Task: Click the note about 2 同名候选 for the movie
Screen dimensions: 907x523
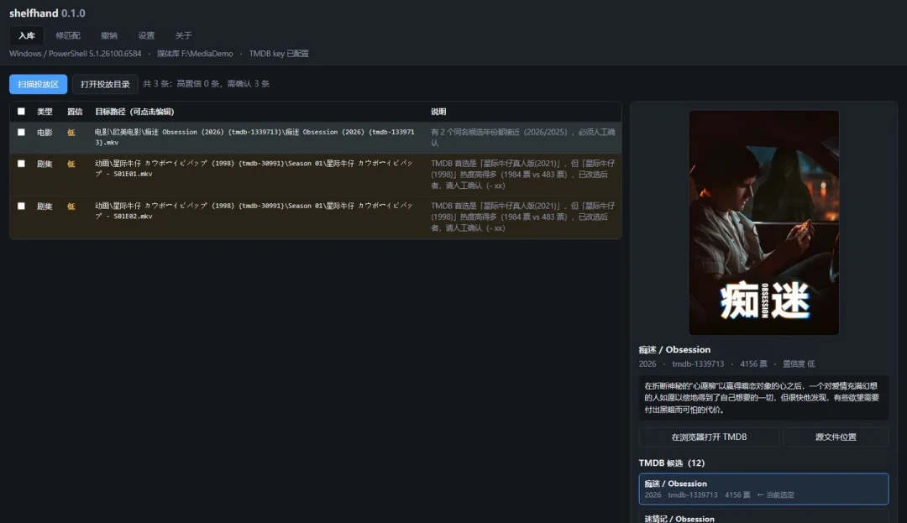Action: 523,138
